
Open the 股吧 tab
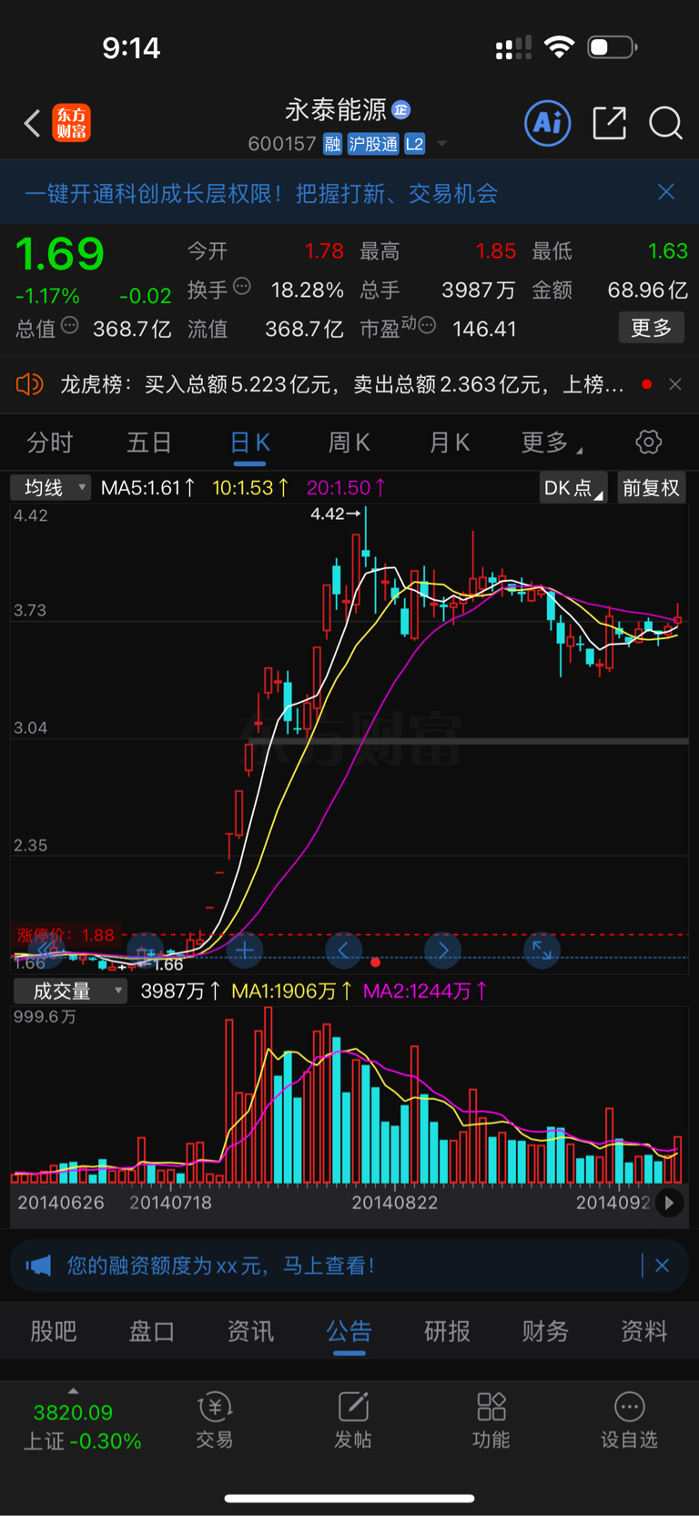54,1331
